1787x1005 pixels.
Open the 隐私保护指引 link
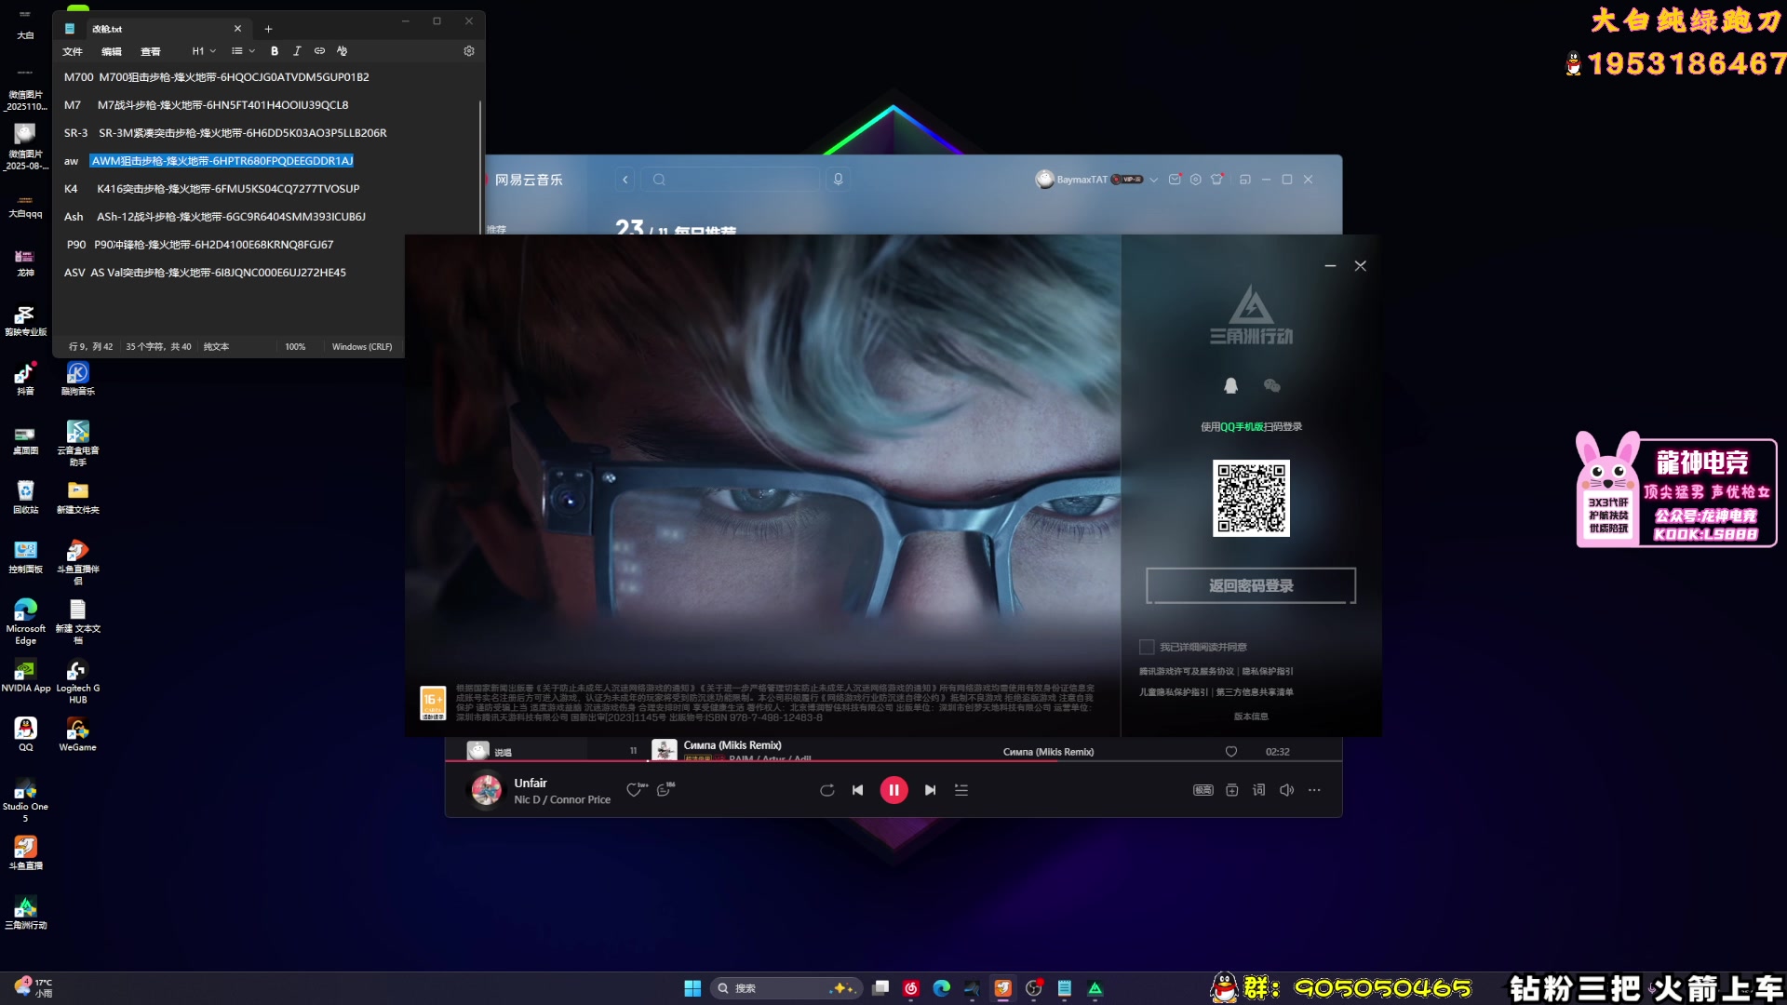pos(1268,671)
